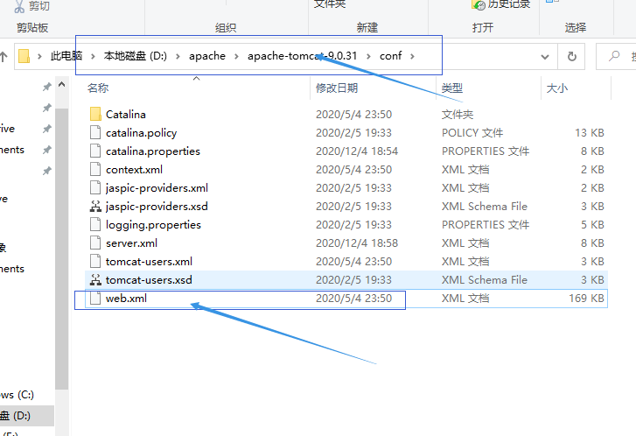Viewport: 636px width, 436px height.
Task: Click 文件夹 type cell of Catalina
Action: (458, 115)
